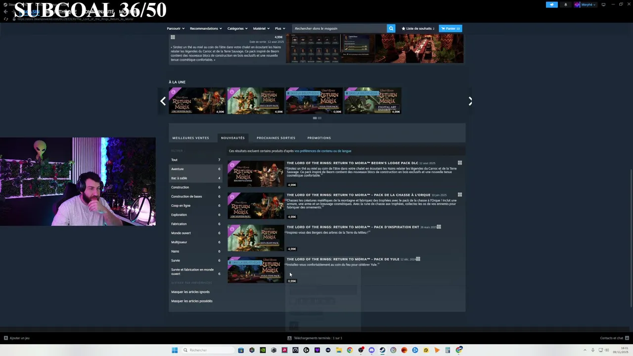Open Liste de souhaits wishlist
Screen dimensions: 633x356
(x=418, y=28)
